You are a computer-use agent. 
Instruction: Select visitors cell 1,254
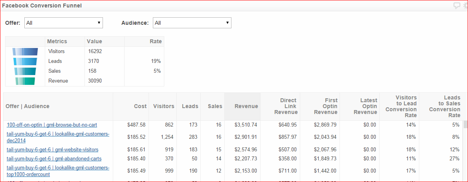click(167, 137)
